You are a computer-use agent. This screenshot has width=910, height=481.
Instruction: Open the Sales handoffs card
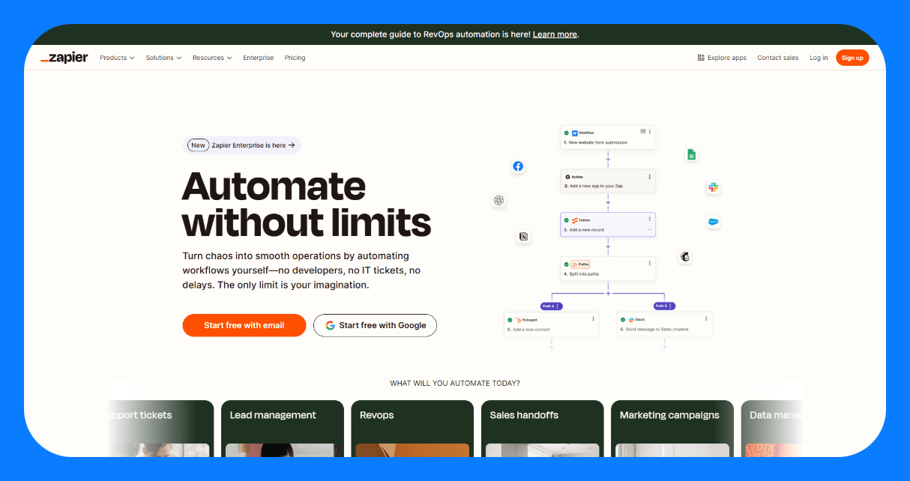542,429
